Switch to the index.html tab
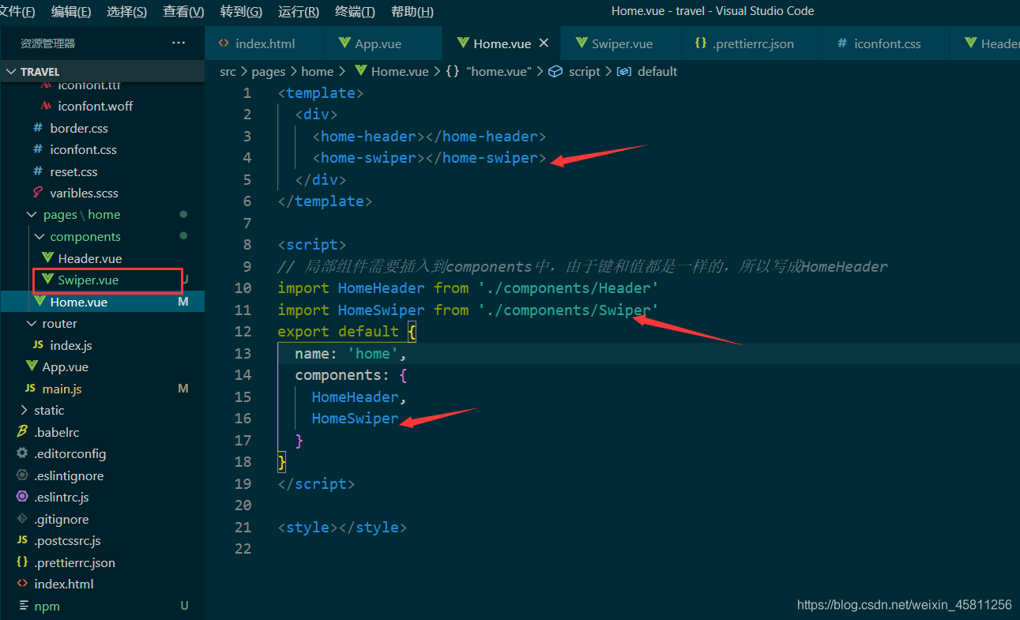 [x=264, y=43]
